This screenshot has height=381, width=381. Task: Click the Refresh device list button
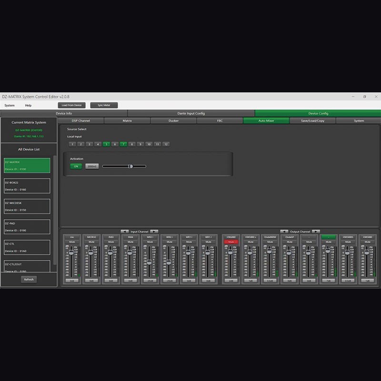point(29,280)
